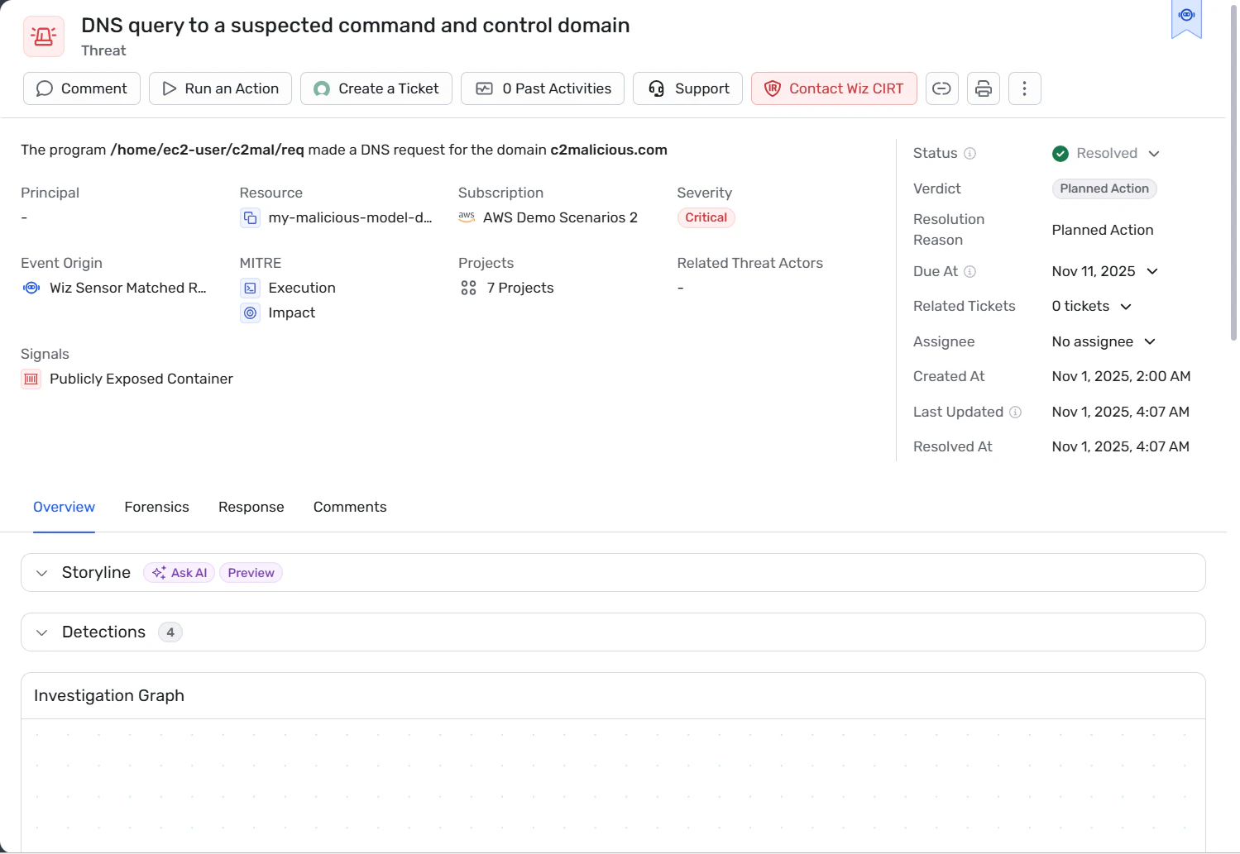Open the my-malicious-model resource link
Viewport: 1240px width, 854px height.
(349, 218)
